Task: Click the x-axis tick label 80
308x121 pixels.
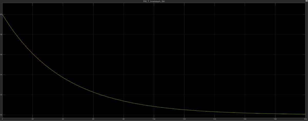Action: click(123, 119)
